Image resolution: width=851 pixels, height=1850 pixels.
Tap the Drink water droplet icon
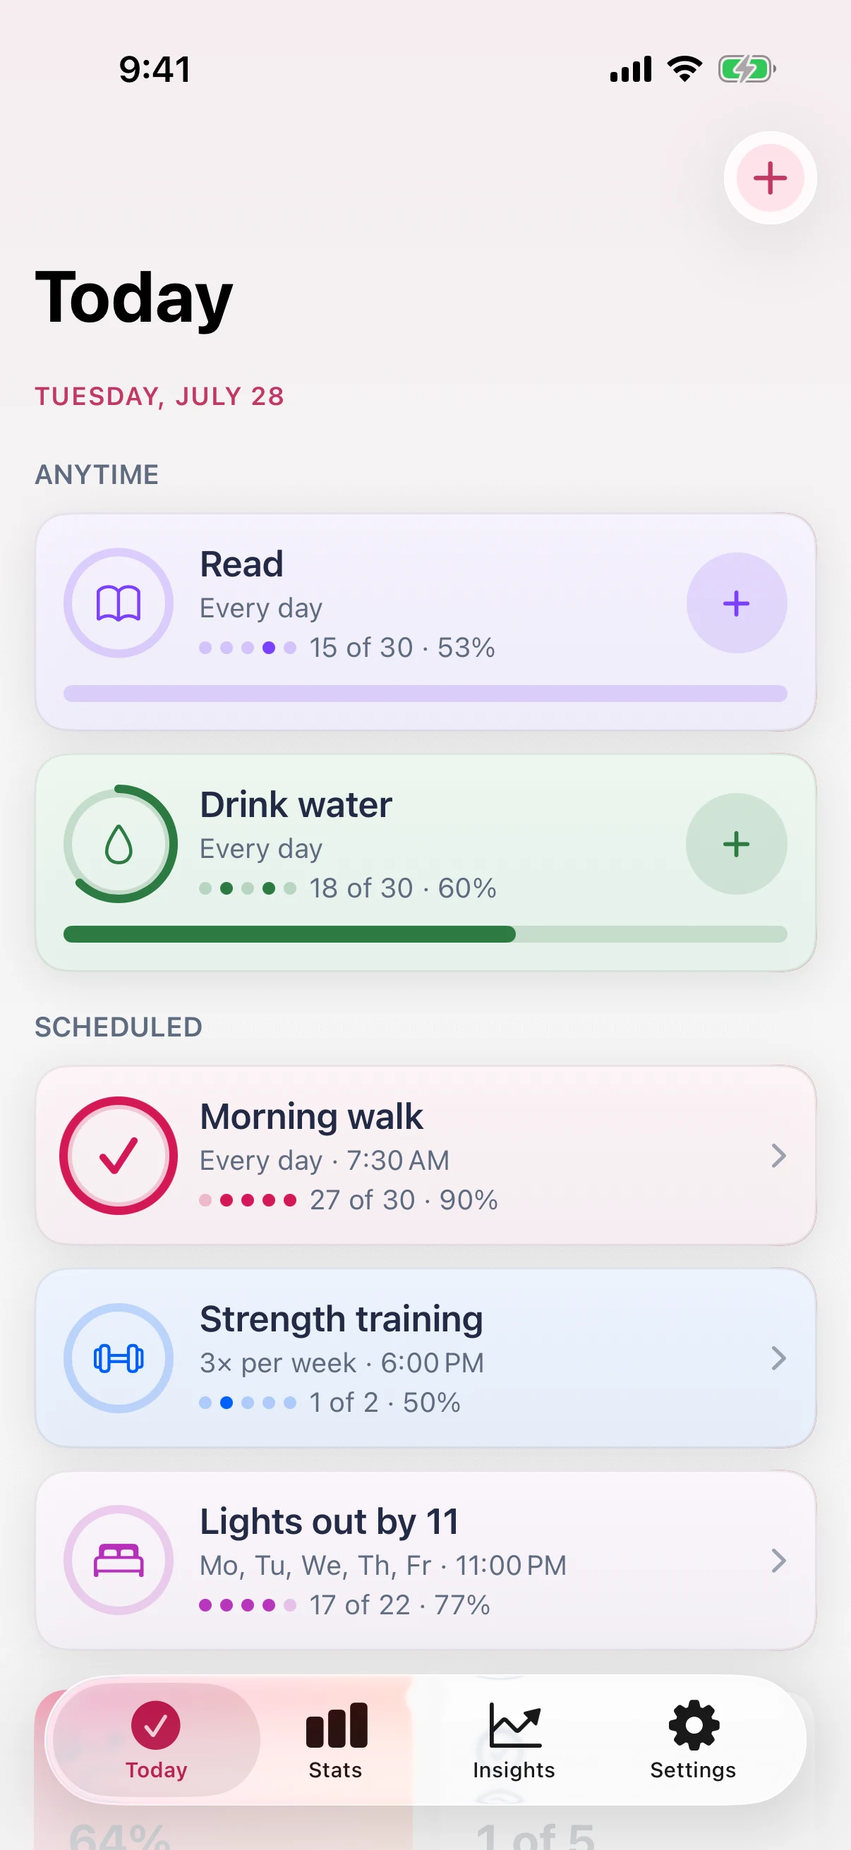[119, 843]
